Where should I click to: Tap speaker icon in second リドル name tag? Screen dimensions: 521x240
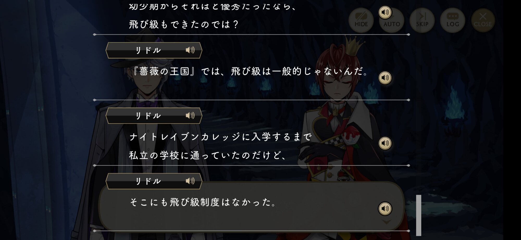tap(190, 115)
